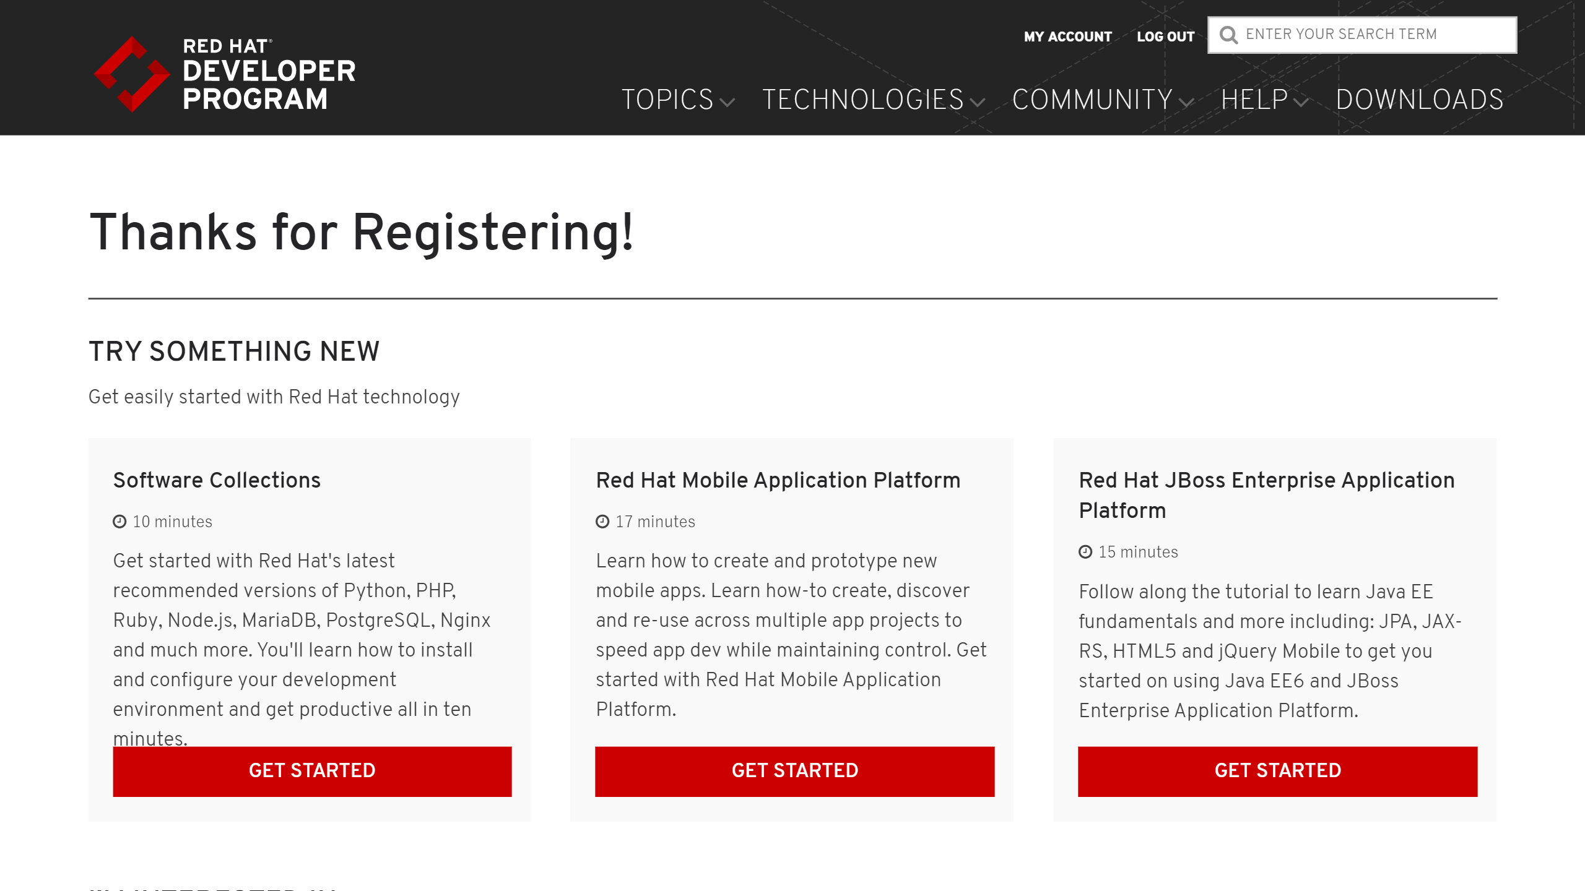Click 'Get easily started with Red Hat technology' text
This screenshot has width=1585, height=891.
[274, 397]
